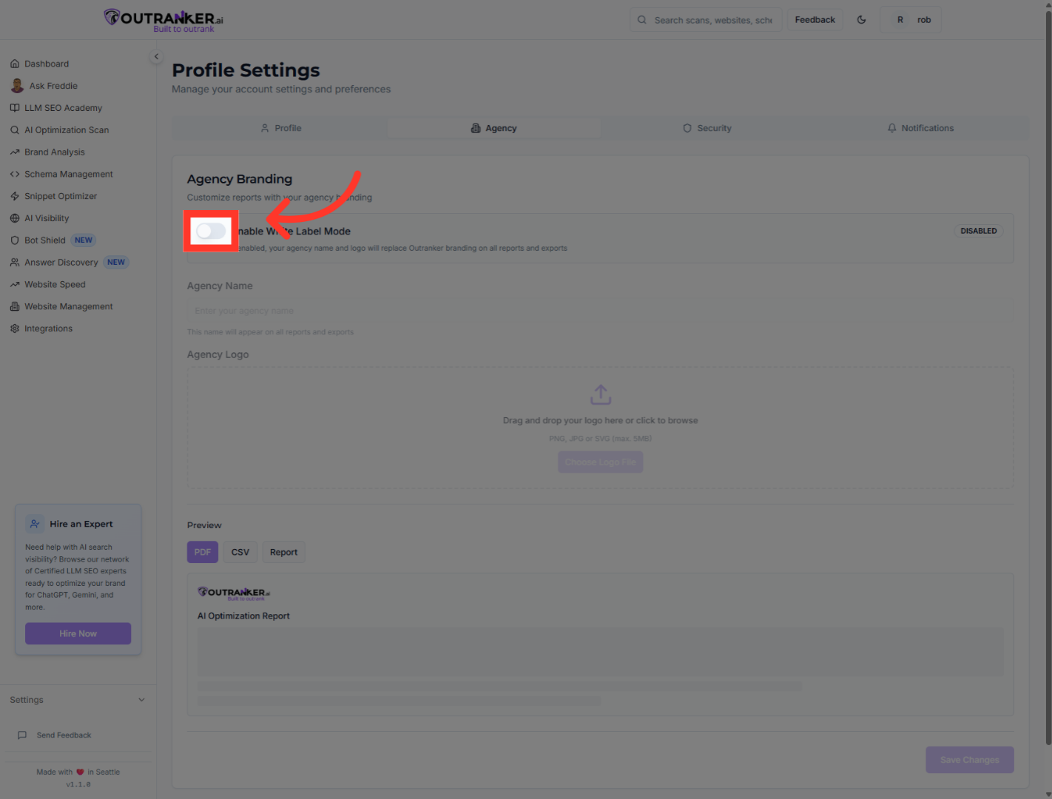Click the Hire Now button
1052x799 pixels.
coord(78,633)
